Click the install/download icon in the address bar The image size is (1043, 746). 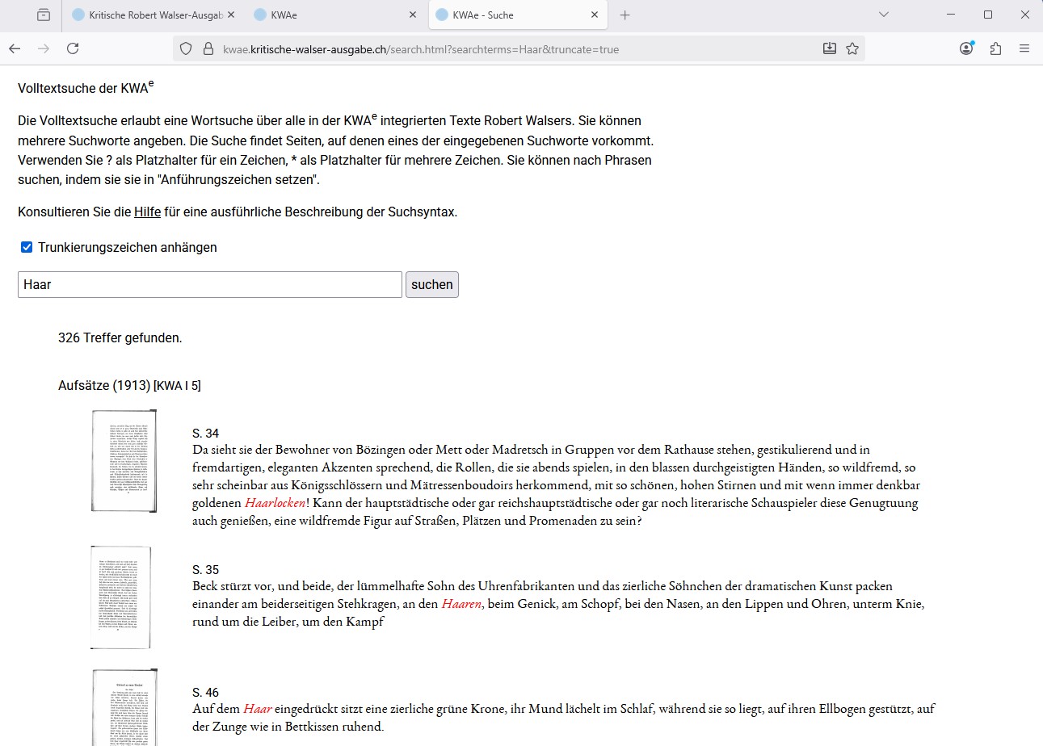tap(830, 48)
